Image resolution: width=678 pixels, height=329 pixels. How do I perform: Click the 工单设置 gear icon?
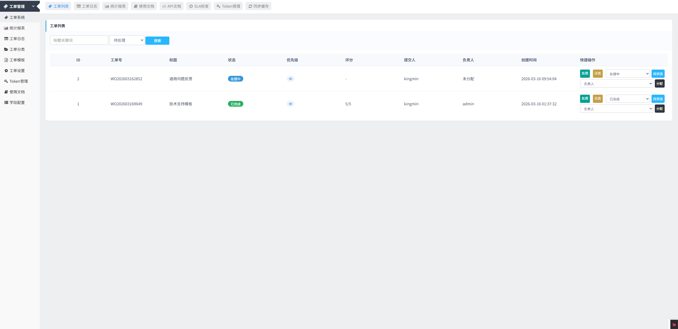pyautogui.click(x=6, y=71)
